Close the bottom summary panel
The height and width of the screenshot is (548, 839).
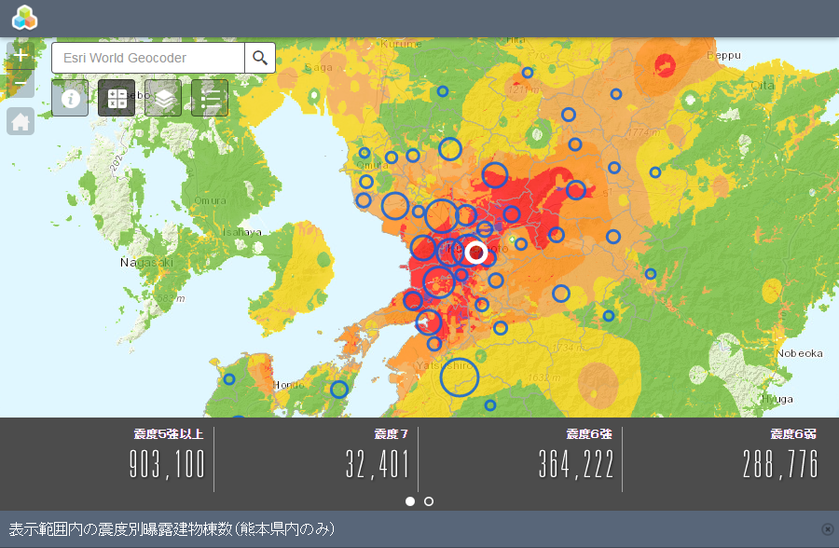pos(827,529)
